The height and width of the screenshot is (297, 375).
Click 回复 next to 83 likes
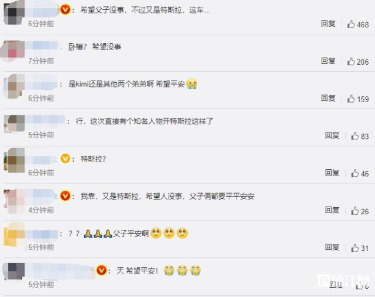coord(332,135)
